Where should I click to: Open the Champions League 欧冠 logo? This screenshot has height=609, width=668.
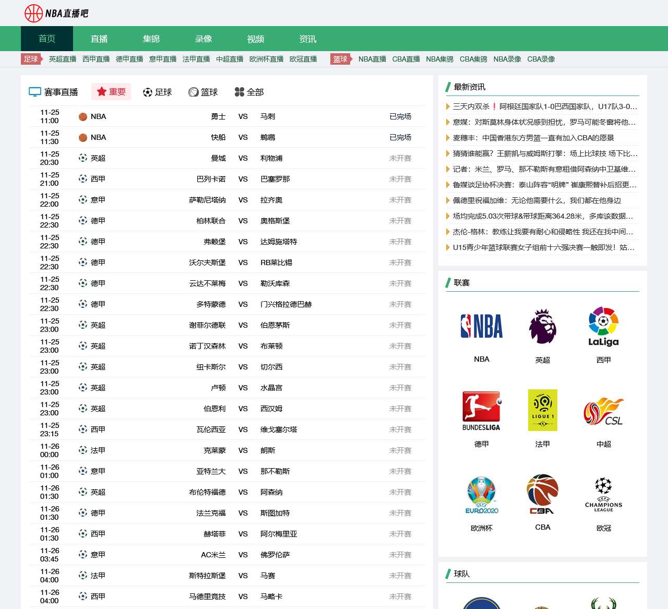click(x=603, y=495)
